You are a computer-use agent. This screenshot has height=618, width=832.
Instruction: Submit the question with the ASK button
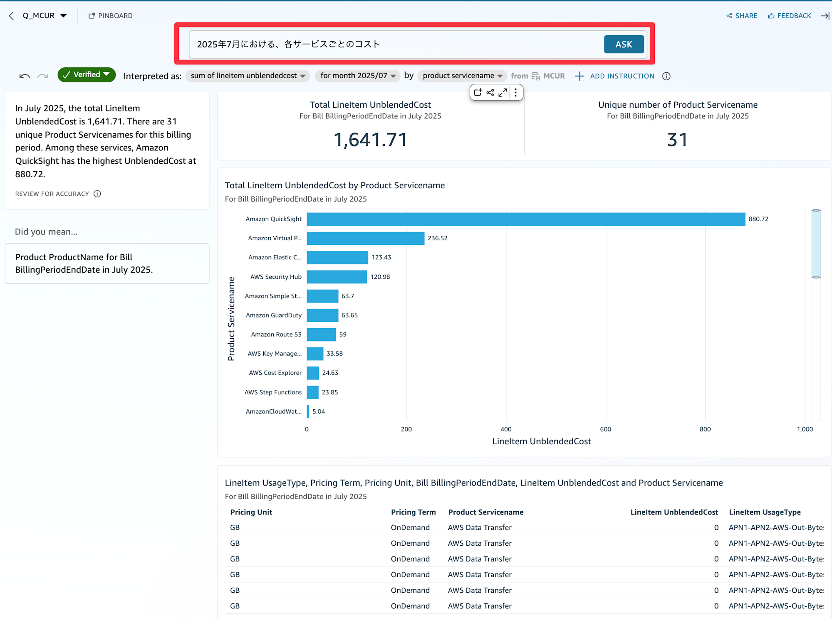[624, 44]
